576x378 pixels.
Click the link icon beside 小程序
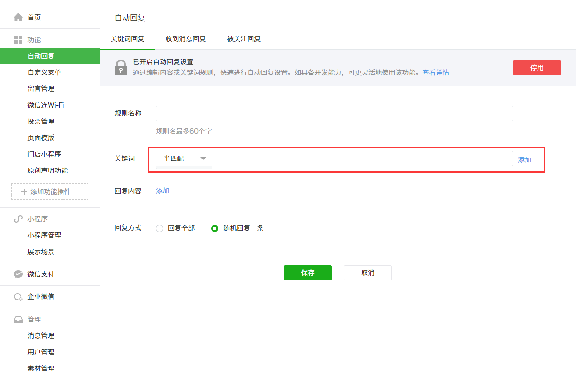(18, 219)
